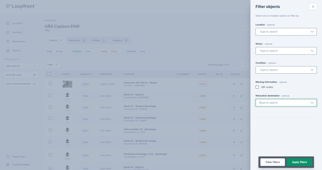This screenshot has height=170, width=322.
Task: Go to the next page arrow
Action: tap(245, 65)
